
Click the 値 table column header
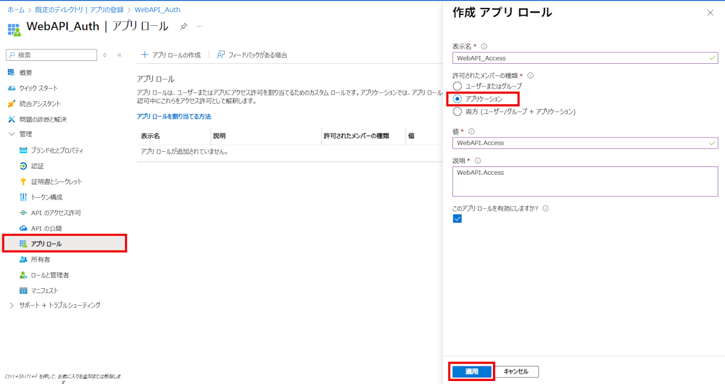[x=411, y=136]
